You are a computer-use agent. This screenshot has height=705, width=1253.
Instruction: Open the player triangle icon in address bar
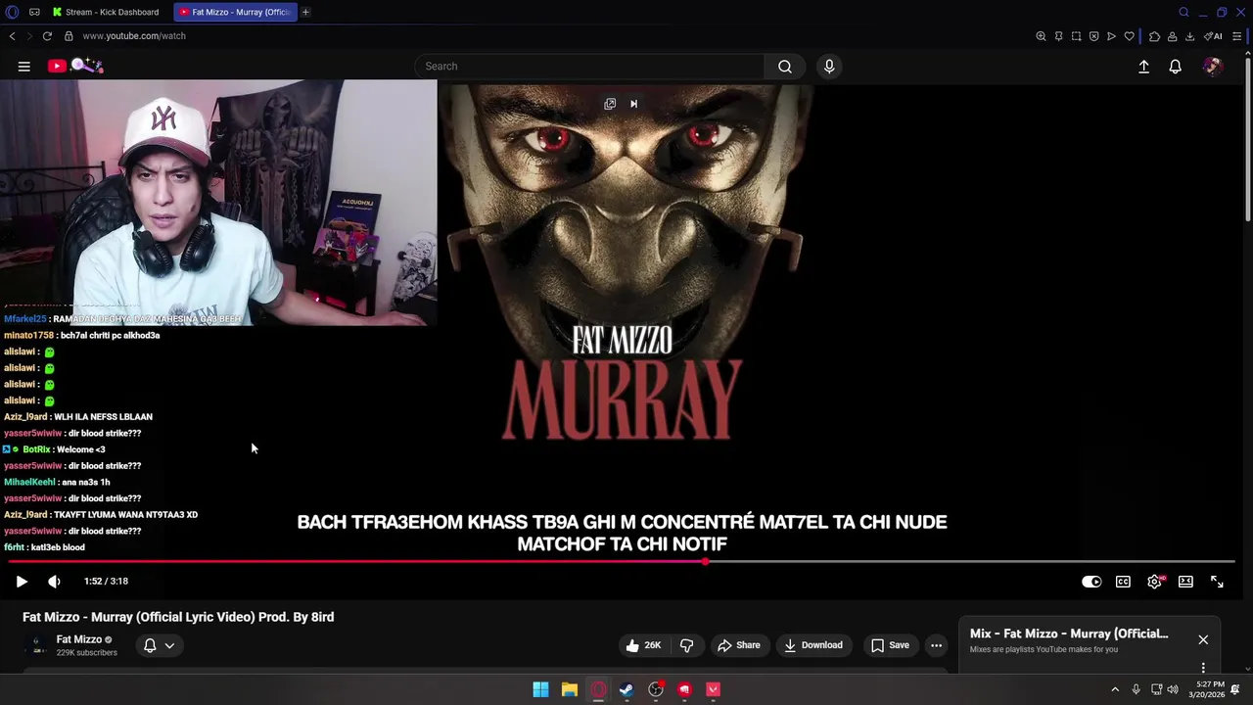(1111, 36)
